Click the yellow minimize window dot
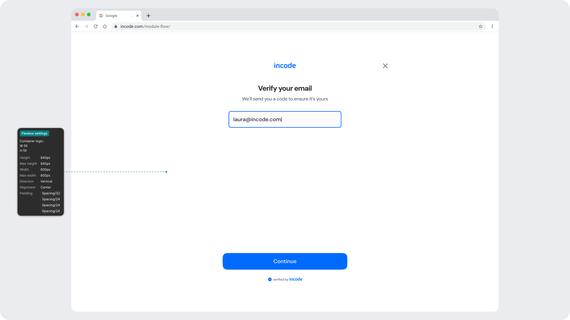Image resolution: width=570 pixels, height=320 pixels. [83, 15]
